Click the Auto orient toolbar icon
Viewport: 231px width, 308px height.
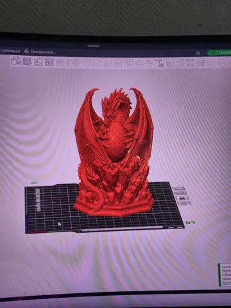point(38,62)
